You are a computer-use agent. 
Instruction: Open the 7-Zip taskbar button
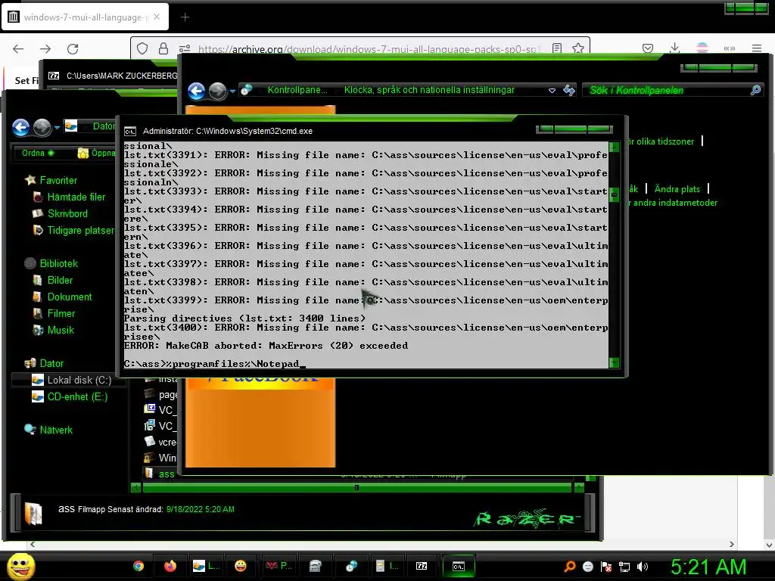[422, 566]
